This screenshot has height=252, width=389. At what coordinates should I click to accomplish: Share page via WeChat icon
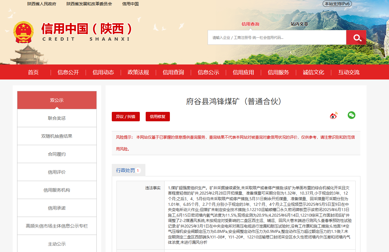[x=352, y=115]
